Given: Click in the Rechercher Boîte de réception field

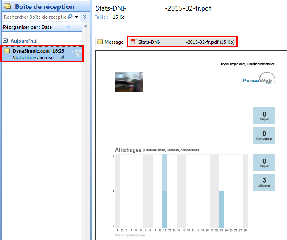Looking at the screenshot, I should [34, 17].
